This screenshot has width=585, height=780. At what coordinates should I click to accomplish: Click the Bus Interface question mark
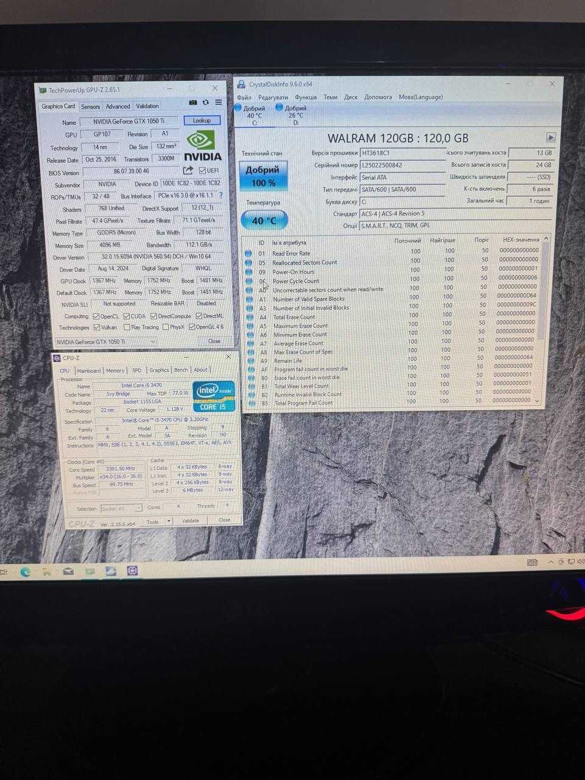(221, 196)
